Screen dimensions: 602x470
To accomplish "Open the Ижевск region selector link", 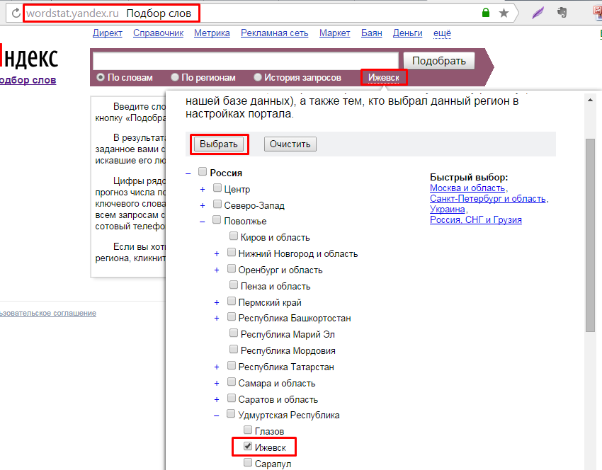I will click(384, 78).
